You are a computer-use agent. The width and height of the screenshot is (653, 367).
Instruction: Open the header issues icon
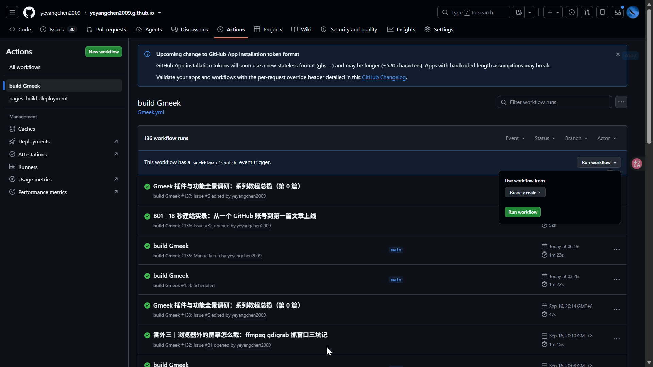click(572, 13)
